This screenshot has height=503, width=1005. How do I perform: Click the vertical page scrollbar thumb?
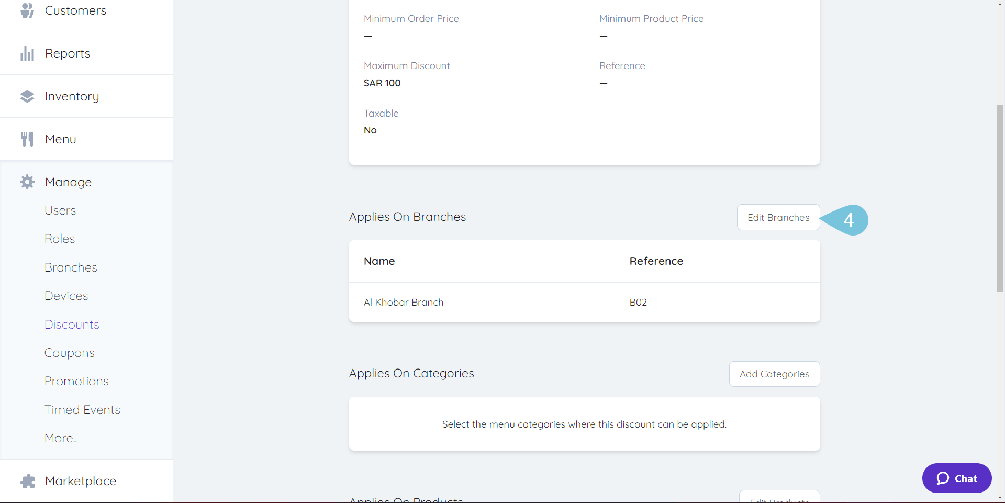1000,198
